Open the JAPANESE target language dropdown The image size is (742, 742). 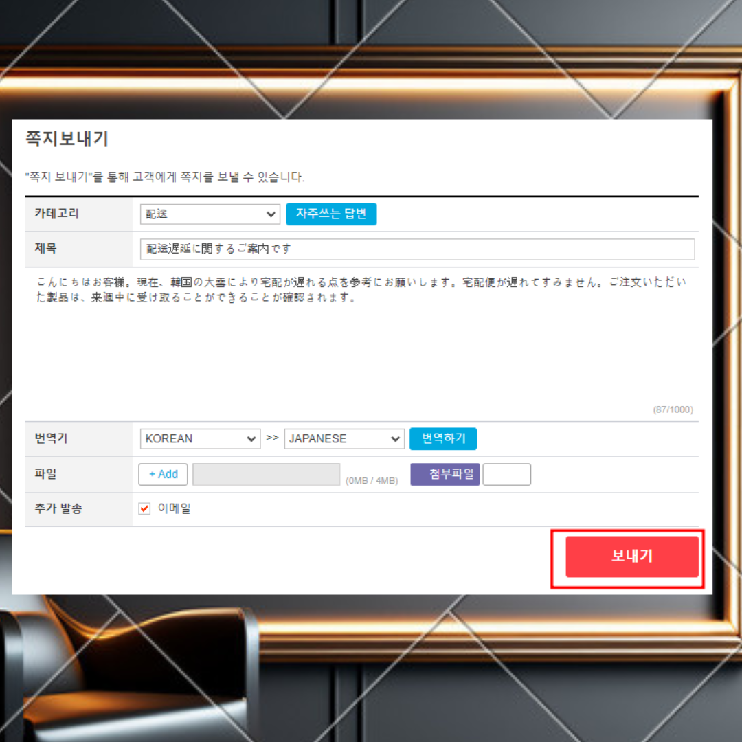344,438
